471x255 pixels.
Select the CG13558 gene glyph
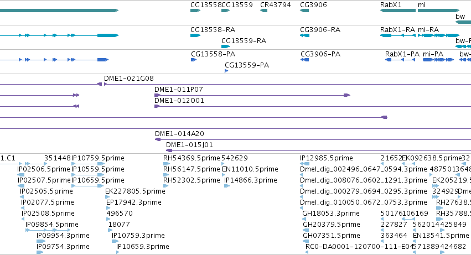(195, 11)
